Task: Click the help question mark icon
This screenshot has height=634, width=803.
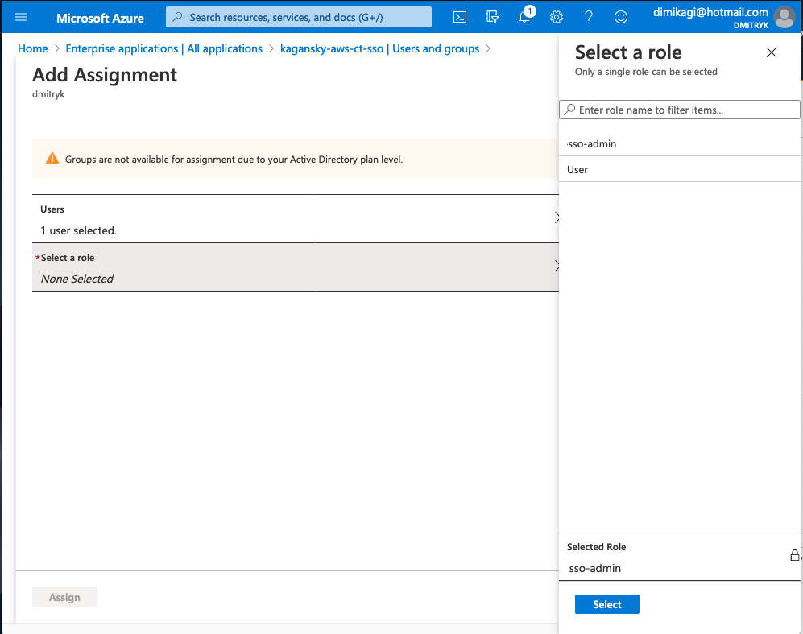Action: [589, 17]
